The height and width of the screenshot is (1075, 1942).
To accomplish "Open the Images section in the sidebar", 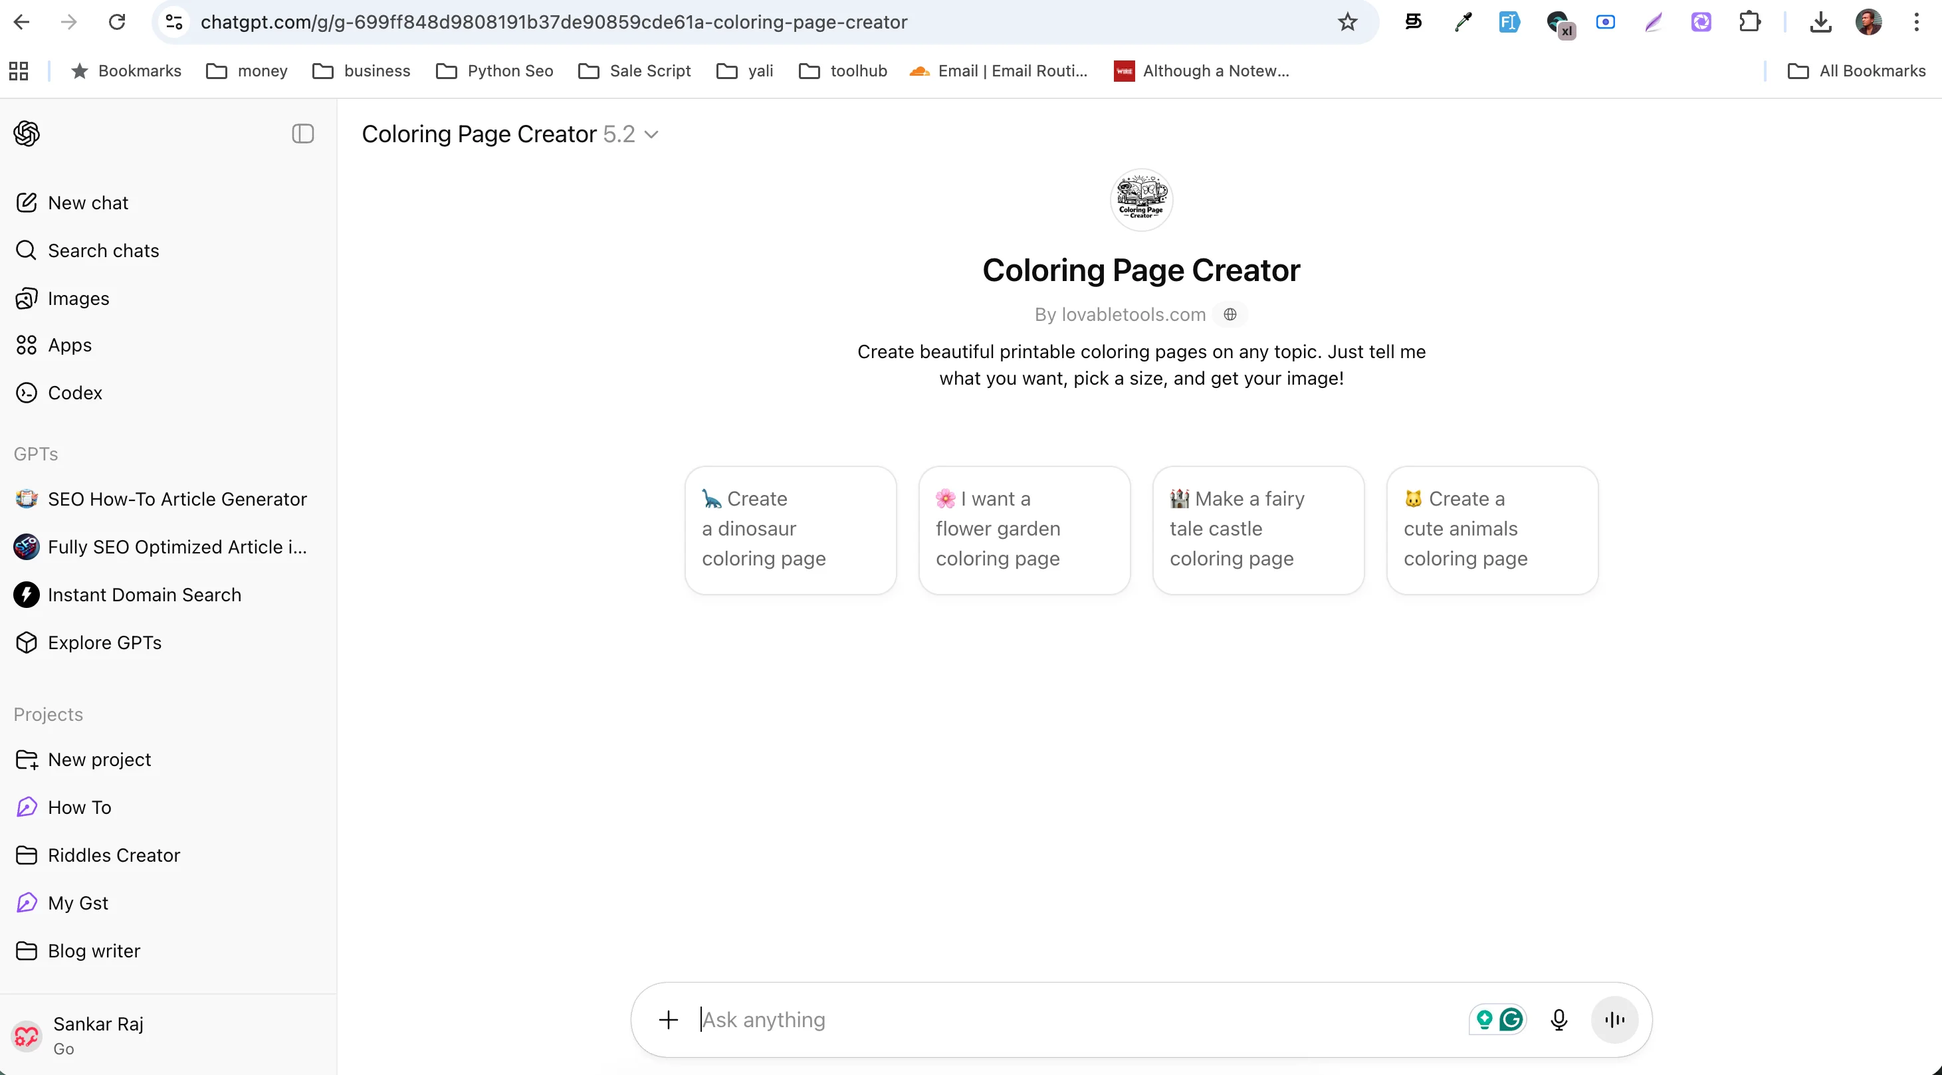I will click(x=78, y=298).
